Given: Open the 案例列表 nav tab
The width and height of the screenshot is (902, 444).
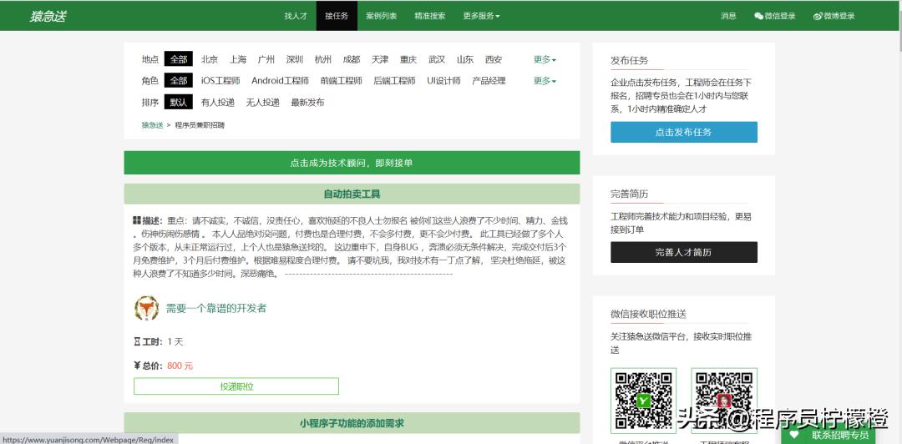Looking at the screenshot, I should [382, 16].
